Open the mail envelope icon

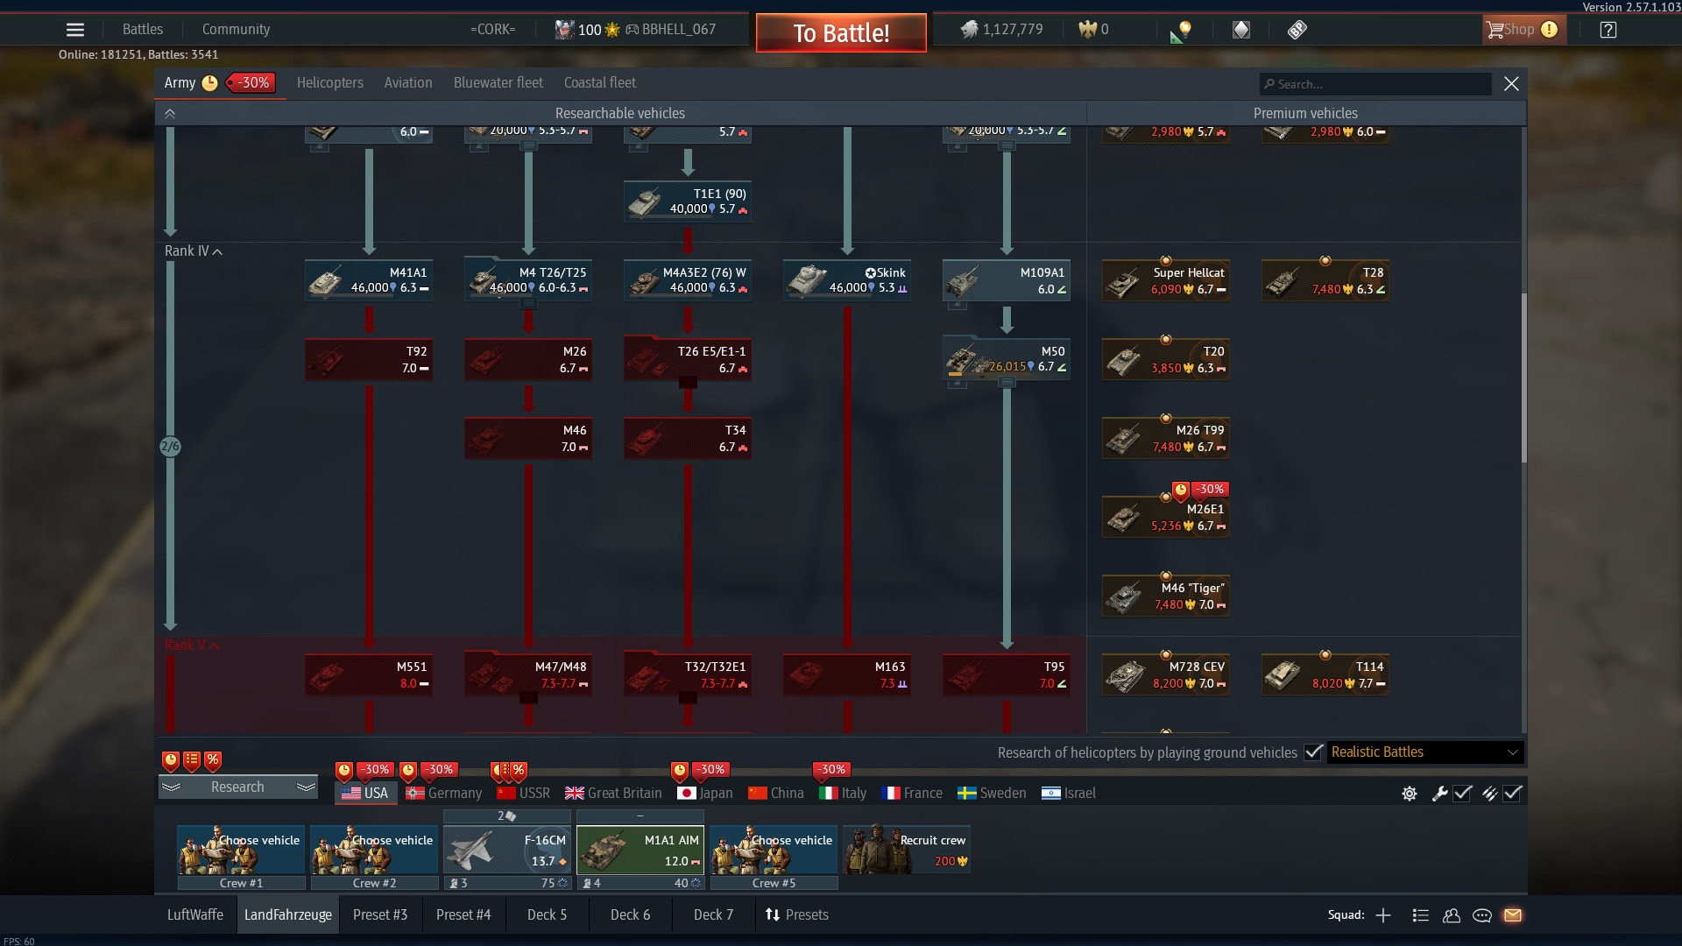point(1513,915)
